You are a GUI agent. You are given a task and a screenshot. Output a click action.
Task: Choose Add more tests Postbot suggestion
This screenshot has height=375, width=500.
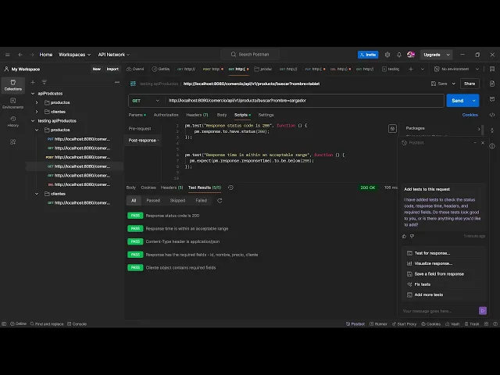click(x=442, y=295)
